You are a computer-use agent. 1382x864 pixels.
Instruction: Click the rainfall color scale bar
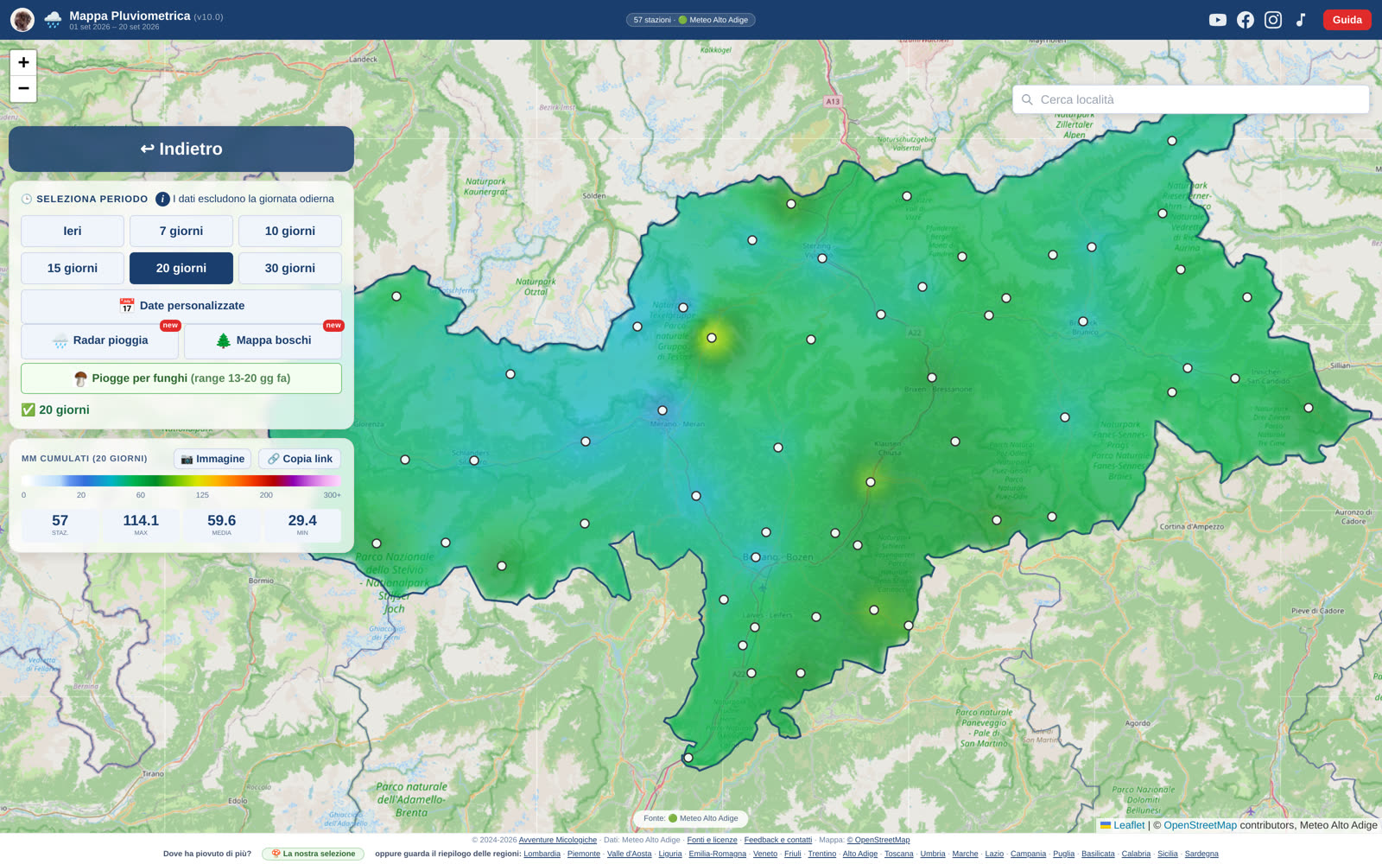[181, 480]
